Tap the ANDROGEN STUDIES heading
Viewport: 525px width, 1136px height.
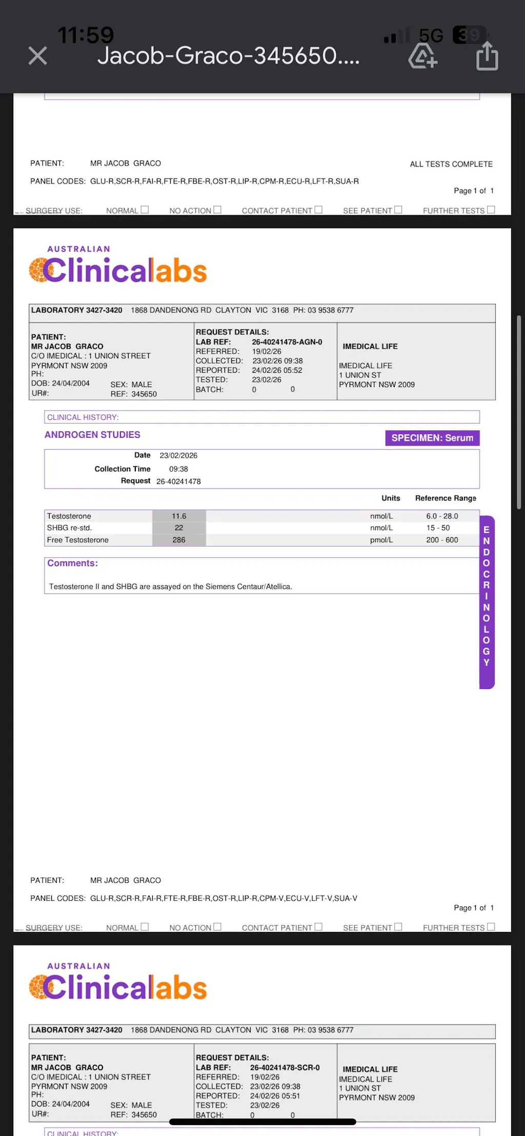[92, 435]
